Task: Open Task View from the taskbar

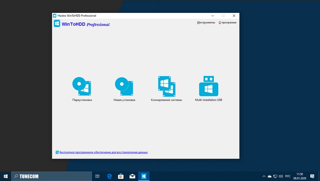Action: pyautogui.click(x=97, y=176)
